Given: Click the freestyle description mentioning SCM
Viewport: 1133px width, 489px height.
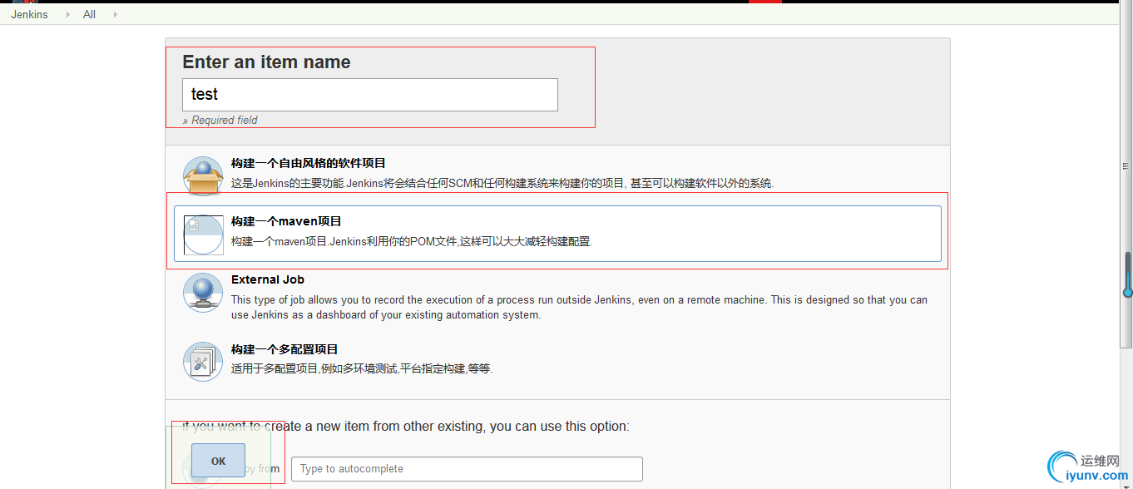Looking at the screenshot, I should click(502, 184).
